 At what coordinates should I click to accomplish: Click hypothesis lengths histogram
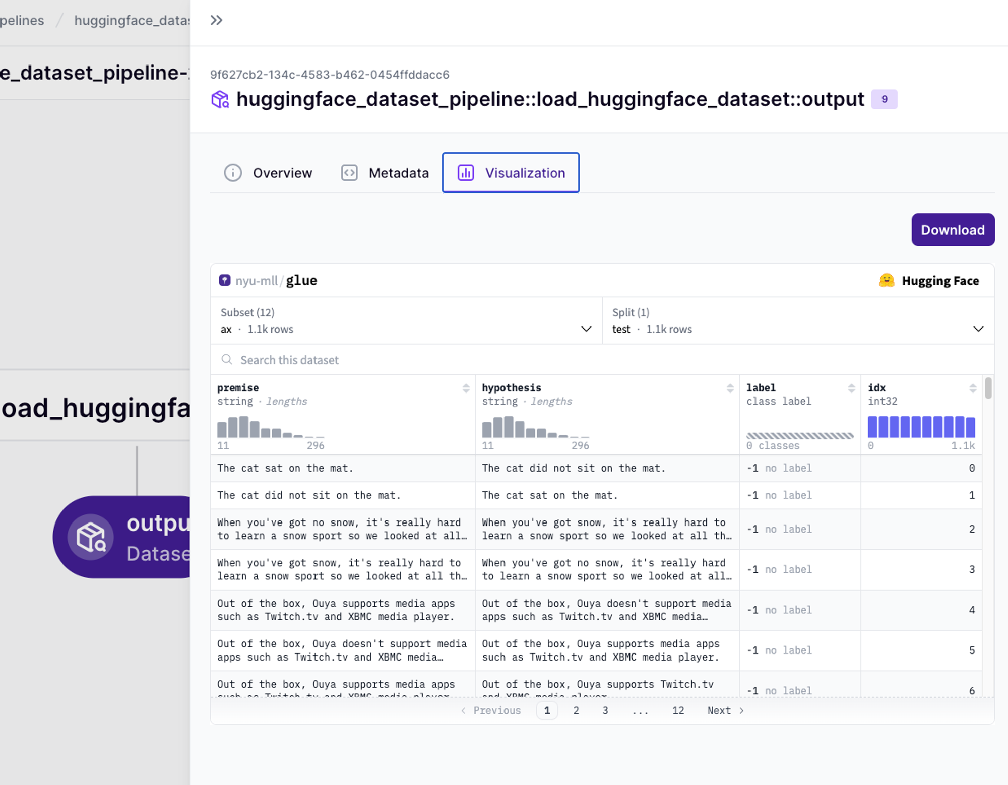(535, 427)
